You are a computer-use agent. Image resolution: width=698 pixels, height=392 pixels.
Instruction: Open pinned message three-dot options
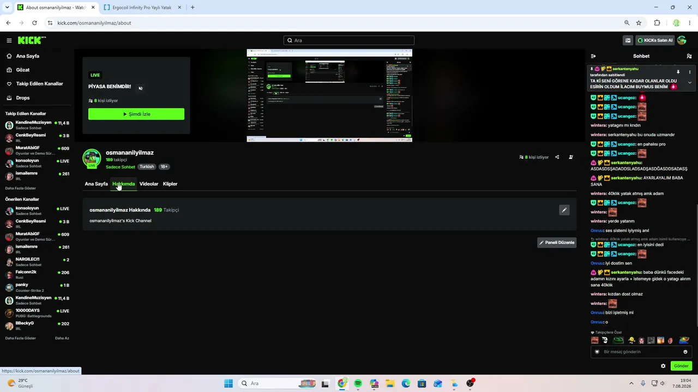pos(690,72)
